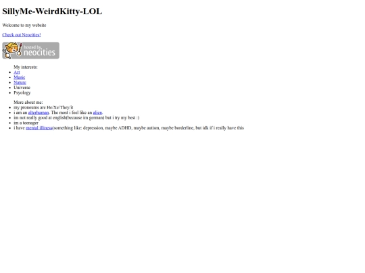Click the 'im not really good at english' line
The width and height of the screenshot is (365, 273).
coord(76,118)
